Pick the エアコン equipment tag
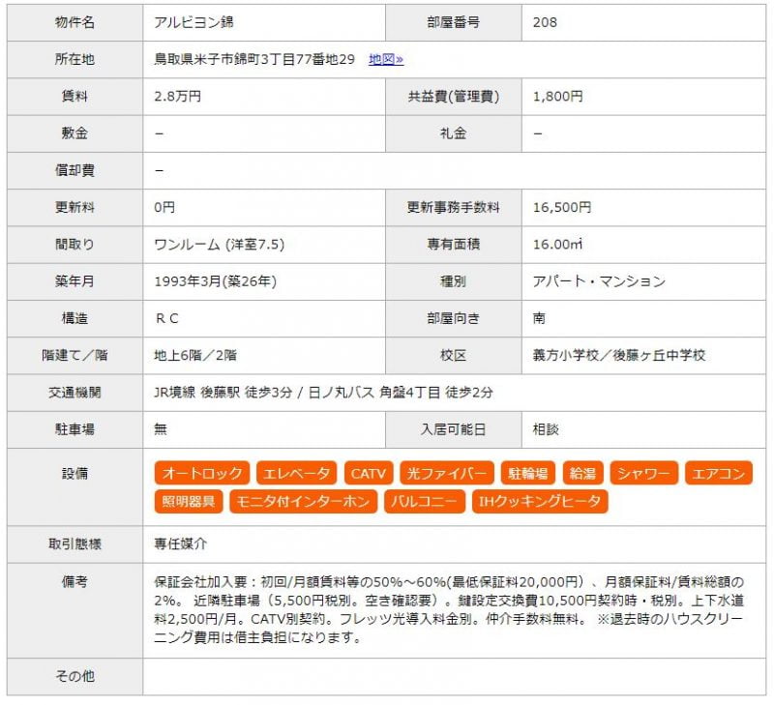 coord(718,473)
